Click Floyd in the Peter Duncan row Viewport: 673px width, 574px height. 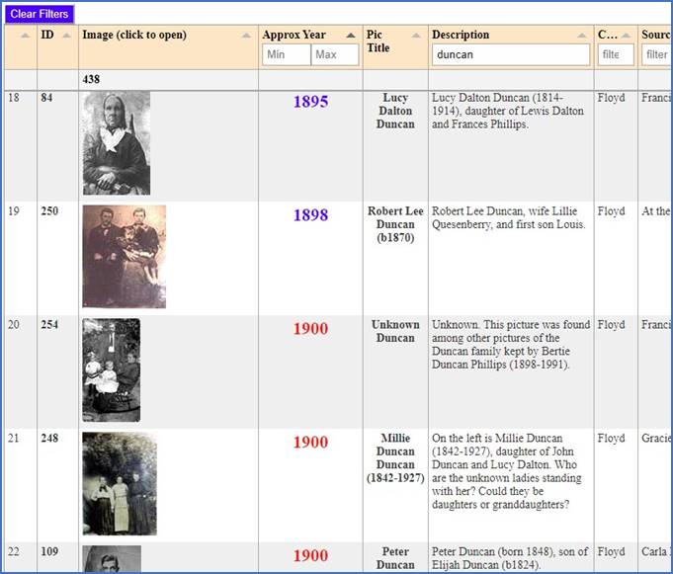click(611, 551)
